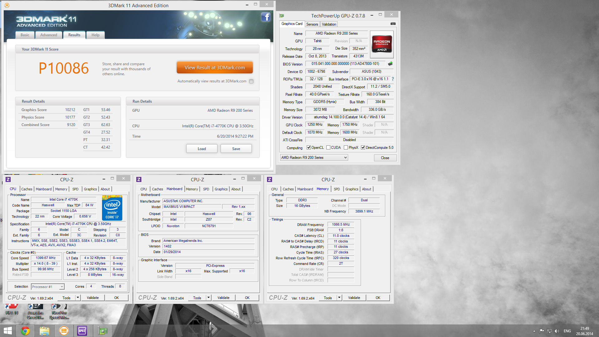This screenshot has height=337, width=599.
Task: Show hidden tray icons arrow
Action: (x=534, y=331)
